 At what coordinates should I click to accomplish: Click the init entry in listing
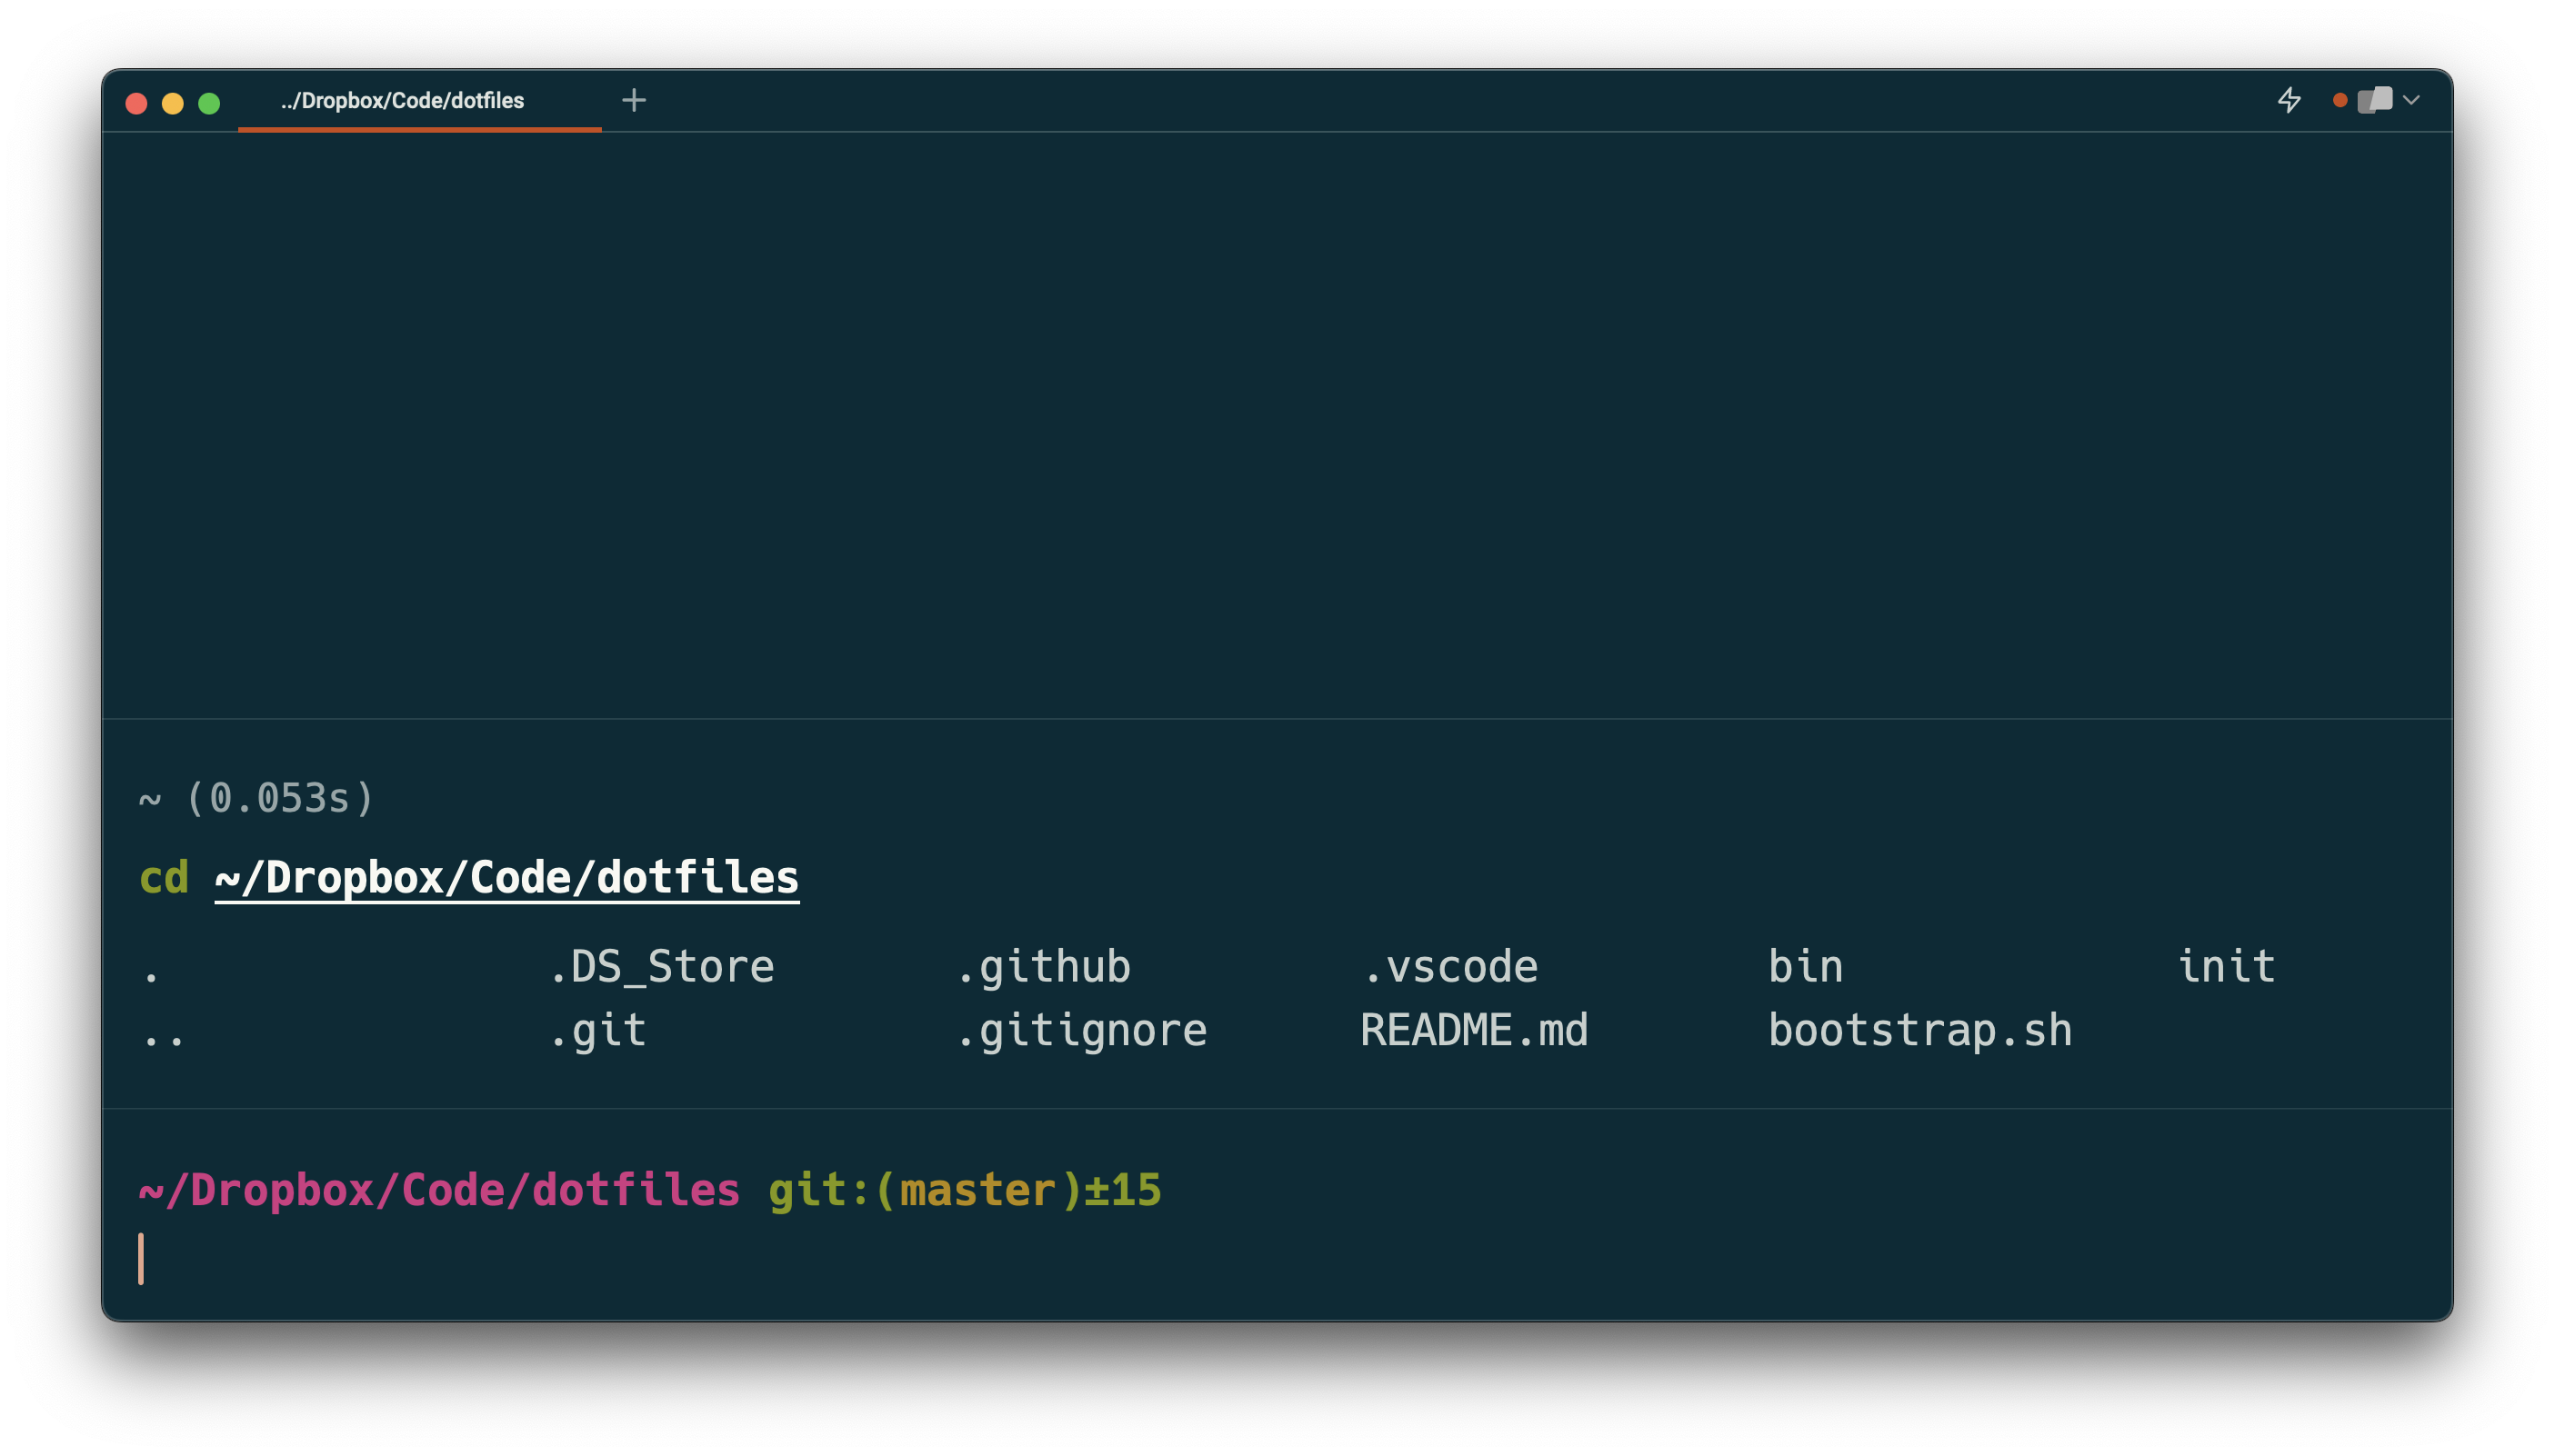tap(2226, 967)
